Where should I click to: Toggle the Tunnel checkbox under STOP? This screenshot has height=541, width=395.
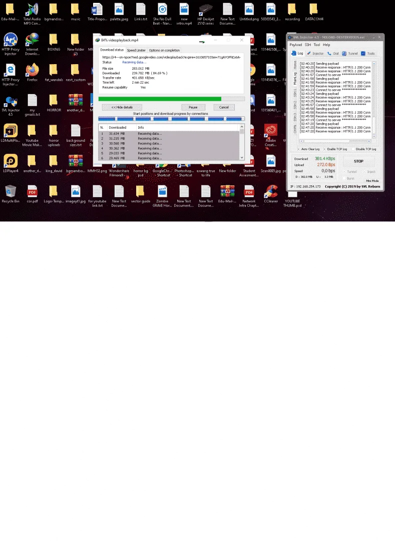[x=344, y=171]
